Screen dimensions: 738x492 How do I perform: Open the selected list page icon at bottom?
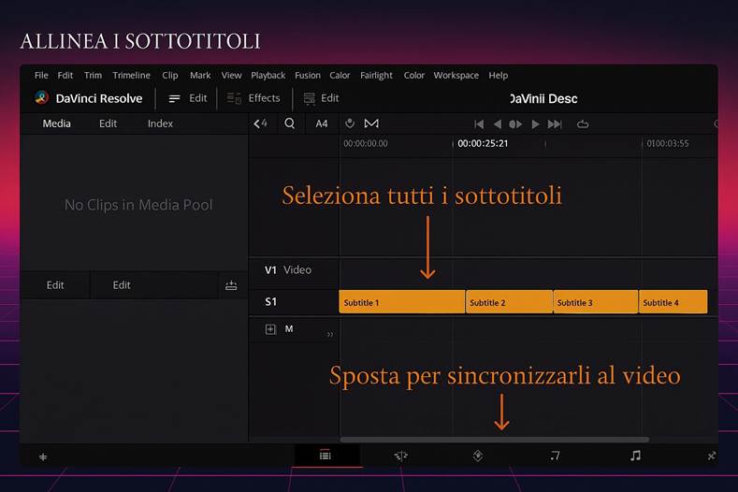[x=326, y=456]
